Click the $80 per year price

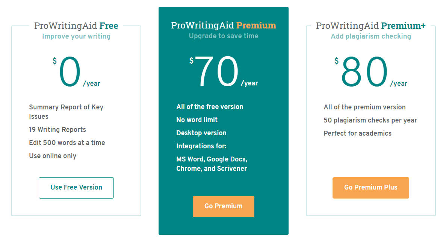click(366, 71)
